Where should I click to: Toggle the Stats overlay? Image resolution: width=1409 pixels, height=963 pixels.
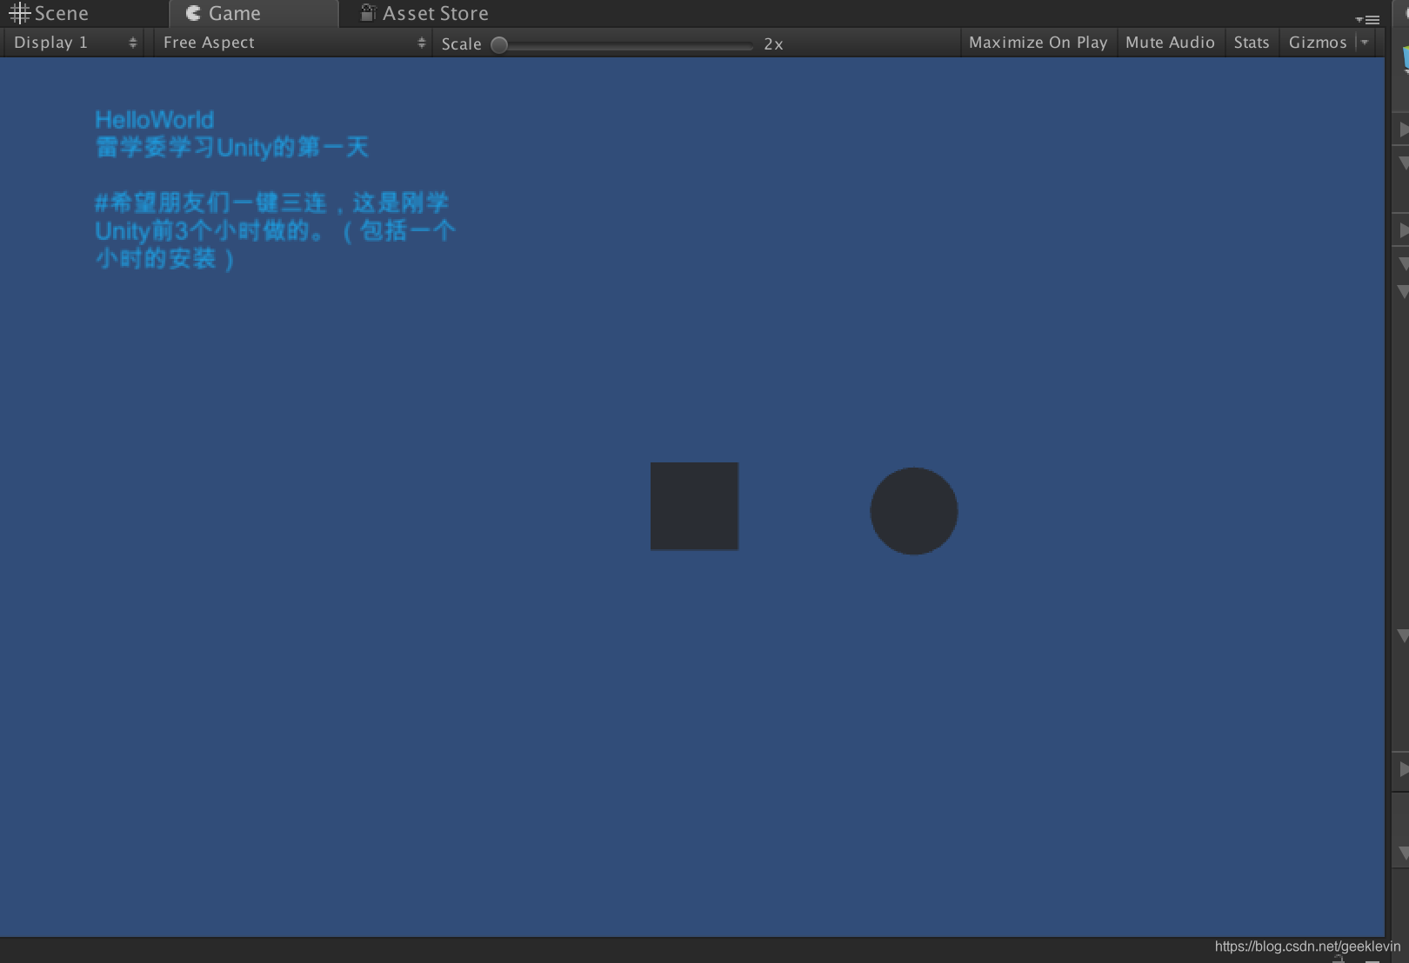(x=1252, y=43)
